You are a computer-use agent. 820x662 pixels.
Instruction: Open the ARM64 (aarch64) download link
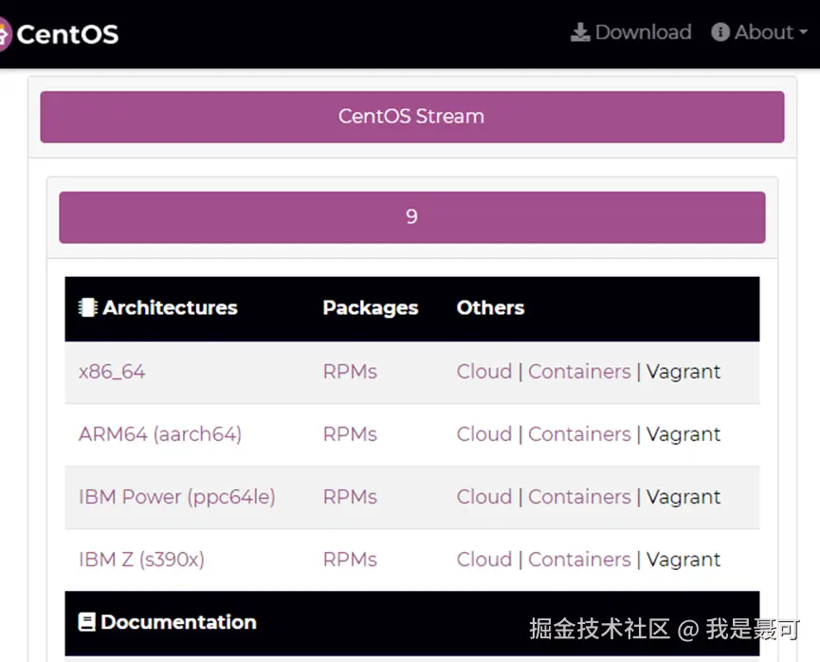[x=159, y=434]
